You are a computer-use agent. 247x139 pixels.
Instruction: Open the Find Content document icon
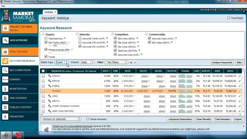[x=5, y=98]
